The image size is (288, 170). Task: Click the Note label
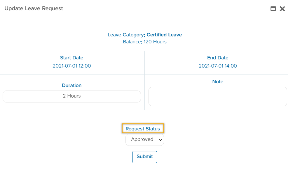coord(218,82)
